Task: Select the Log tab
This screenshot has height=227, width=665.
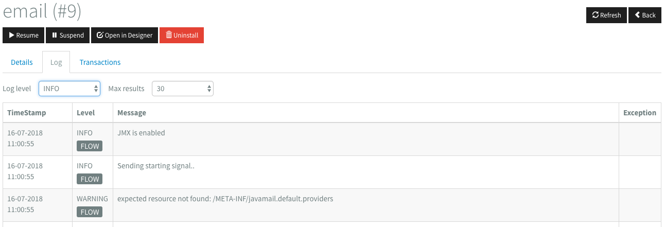Action: [x=56, y=62]
